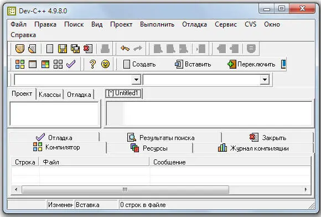
Task: Click the yellow floppy disk Save icon
Action: coord(63,49)
